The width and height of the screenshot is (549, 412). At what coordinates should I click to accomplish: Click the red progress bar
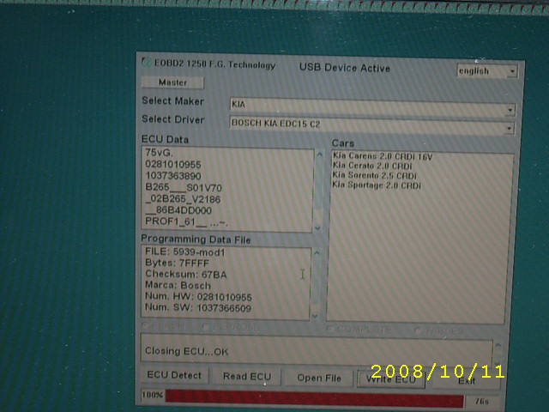(x=315, y=399)
